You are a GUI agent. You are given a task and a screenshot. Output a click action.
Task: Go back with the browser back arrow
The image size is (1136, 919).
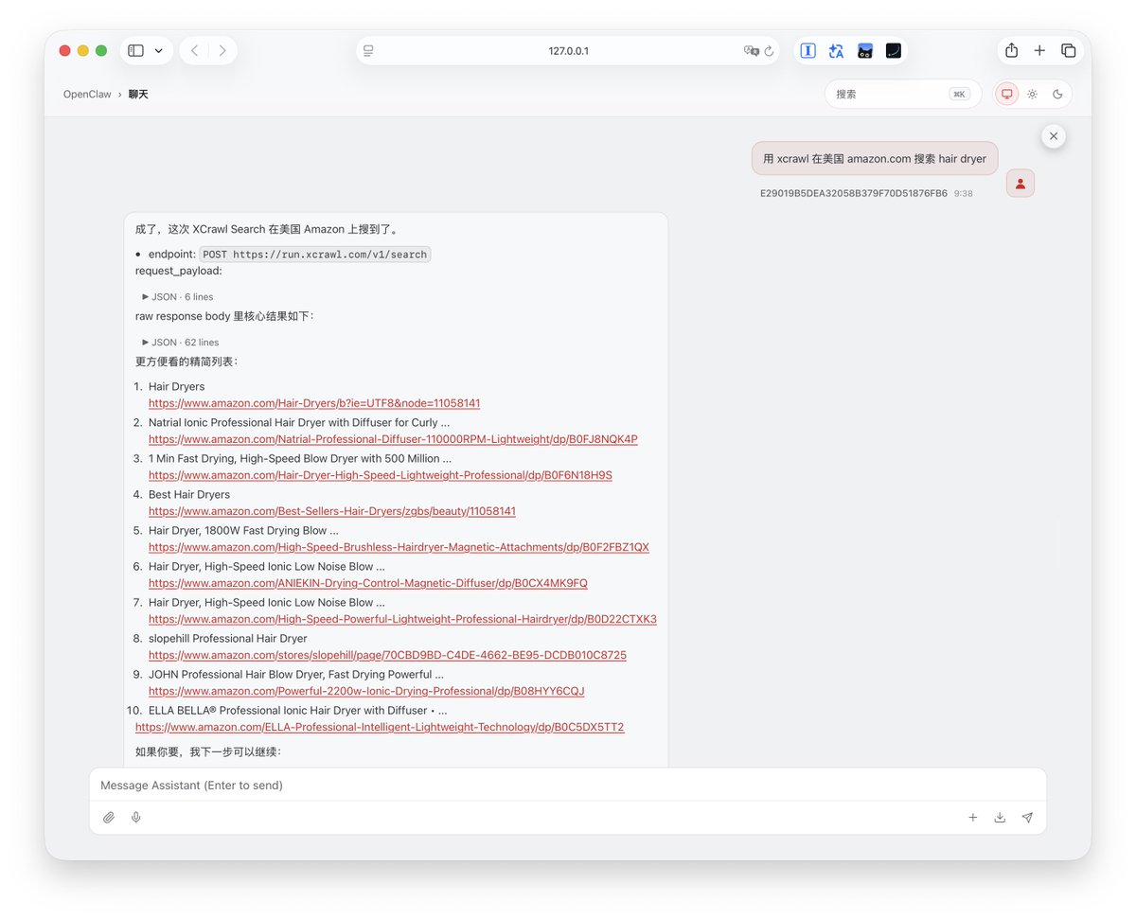point(194,51)
